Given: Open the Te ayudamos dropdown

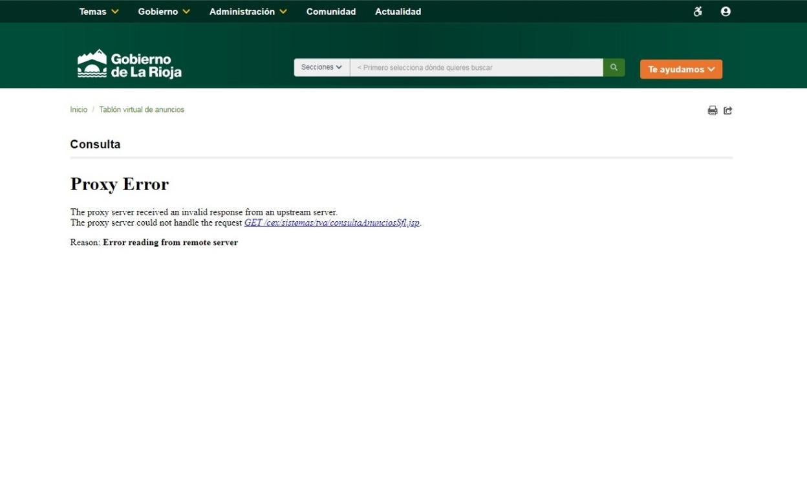Looking at the screenshot, I should point(681,69).
